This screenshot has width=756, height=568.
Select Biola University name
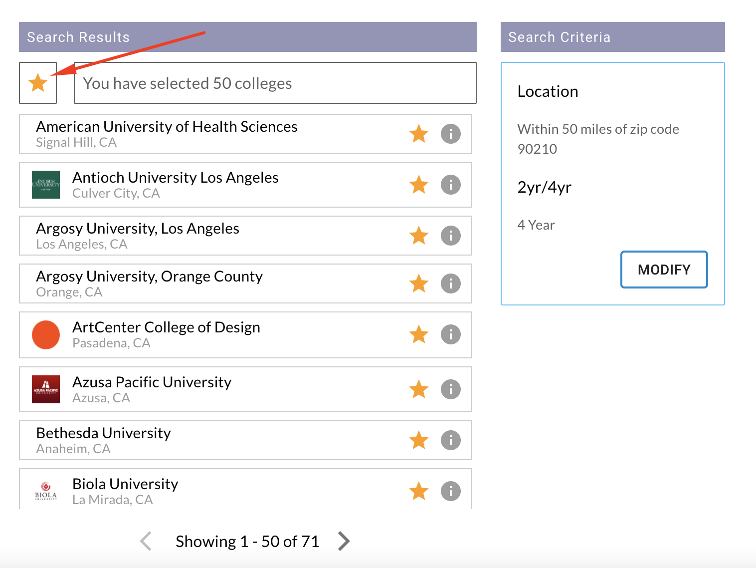(x=126, y=484)
